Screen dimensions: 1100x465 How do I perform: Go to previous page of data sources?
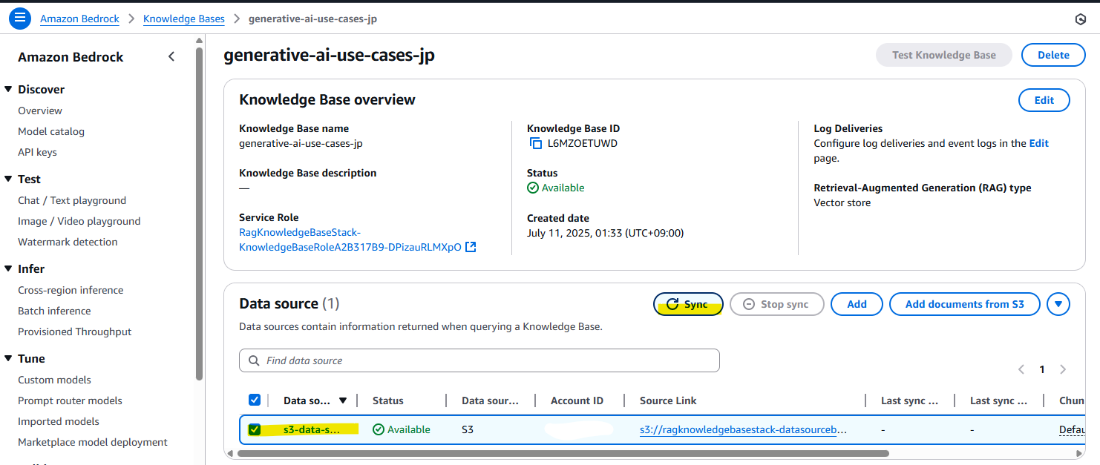1021,369
